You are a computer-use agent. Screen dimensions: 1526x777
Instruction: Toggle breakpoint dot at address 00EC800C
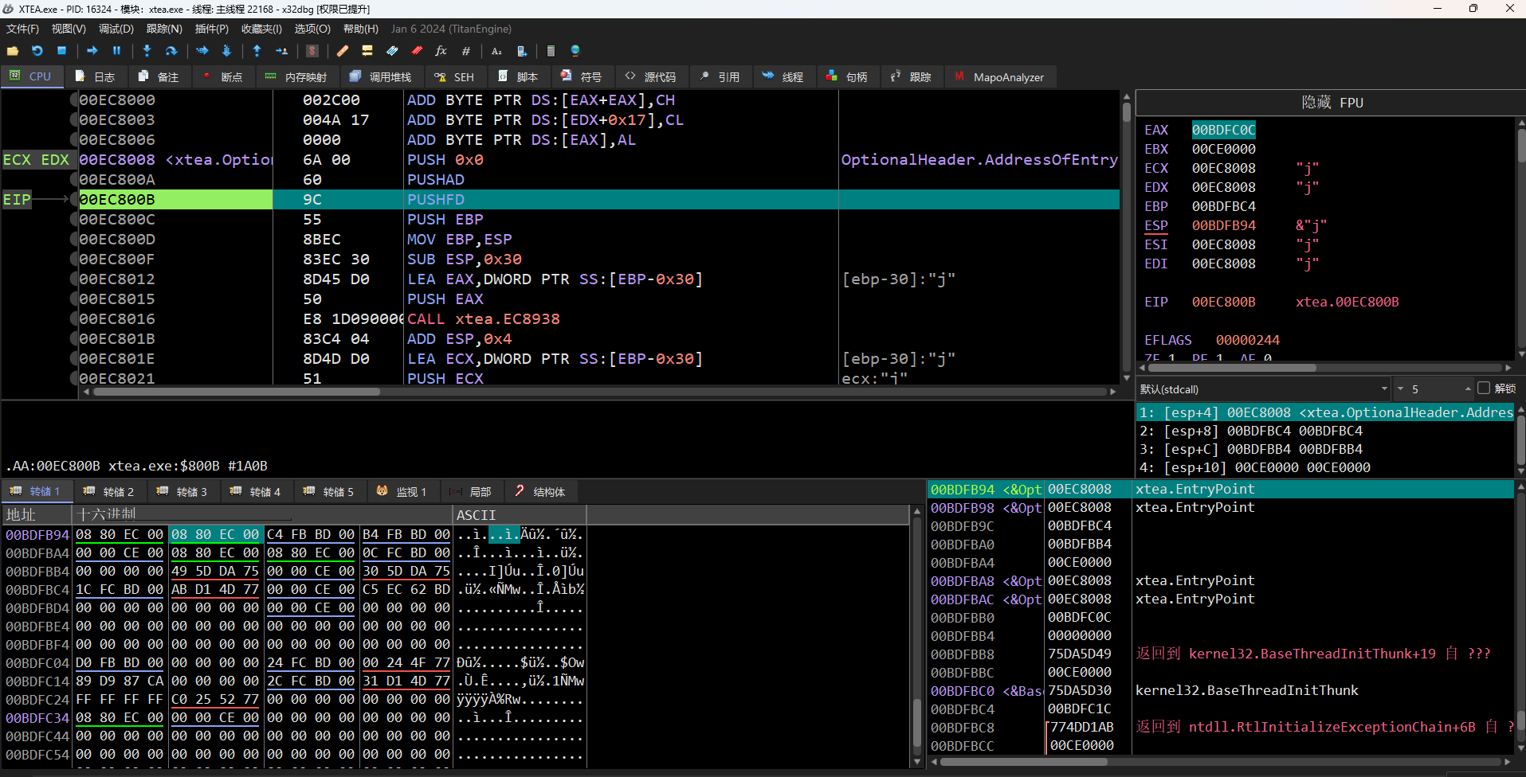[x=74, y=220]
